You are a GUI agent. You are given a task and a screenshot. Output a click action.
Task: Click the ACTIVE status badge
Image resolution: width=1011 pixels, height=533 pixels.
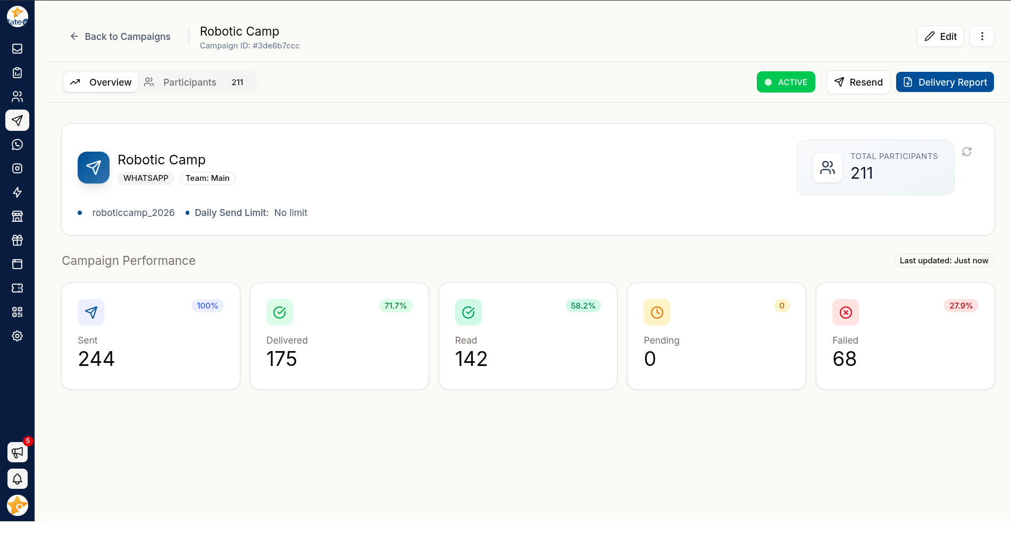786,82
